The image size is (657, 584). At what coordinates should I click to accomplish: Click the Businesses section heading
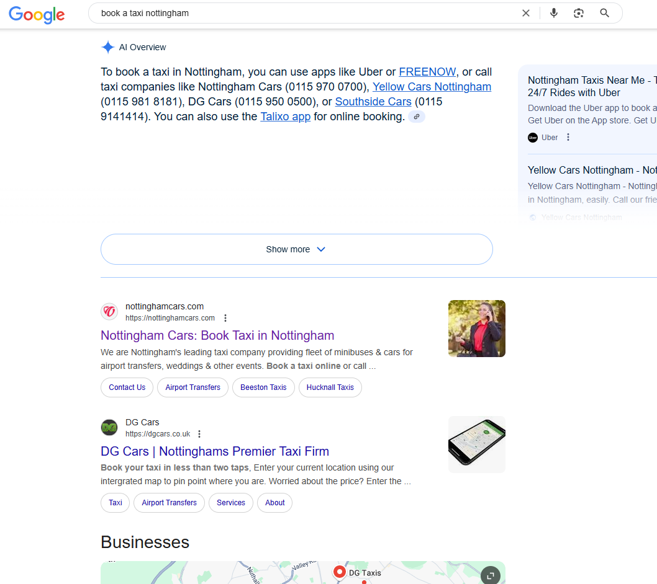[x=145, y=542]
